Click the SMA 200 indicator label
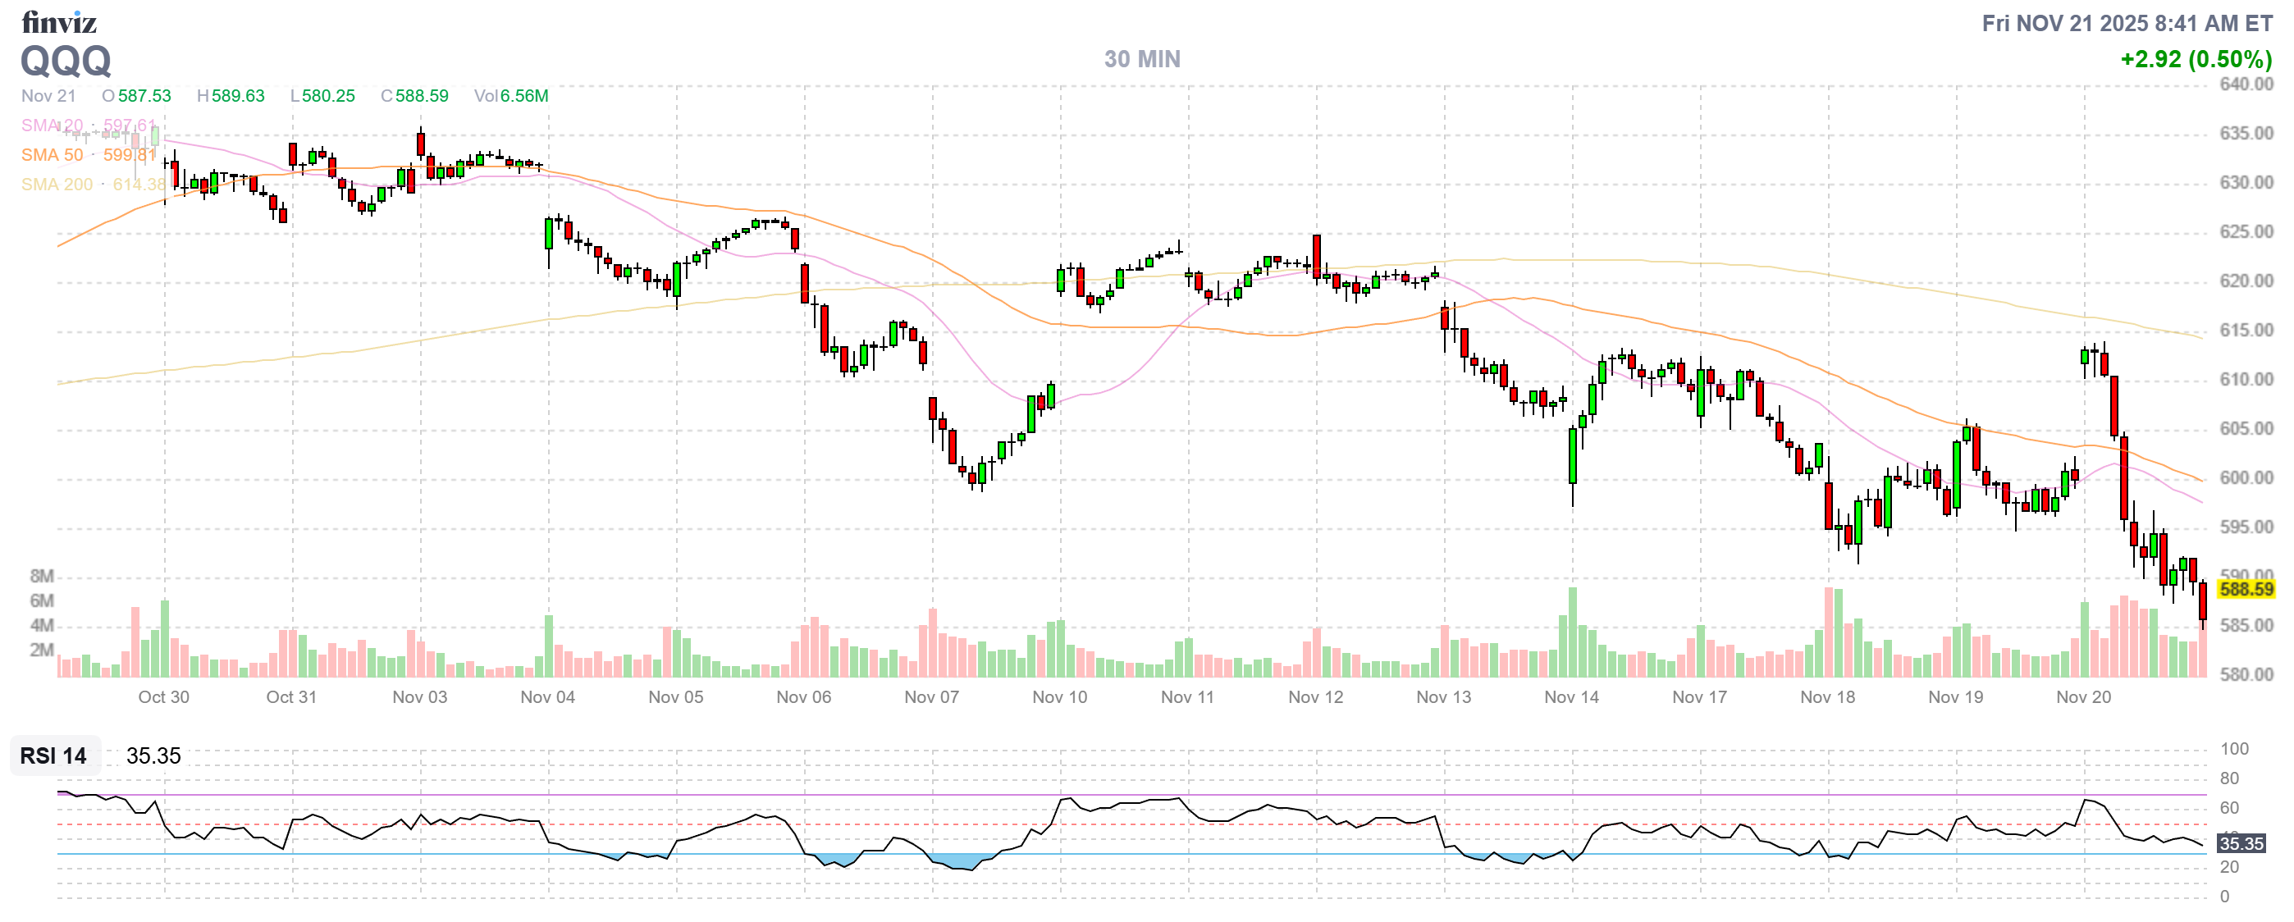The image size is (2294, 922). (x=57, y=185)
